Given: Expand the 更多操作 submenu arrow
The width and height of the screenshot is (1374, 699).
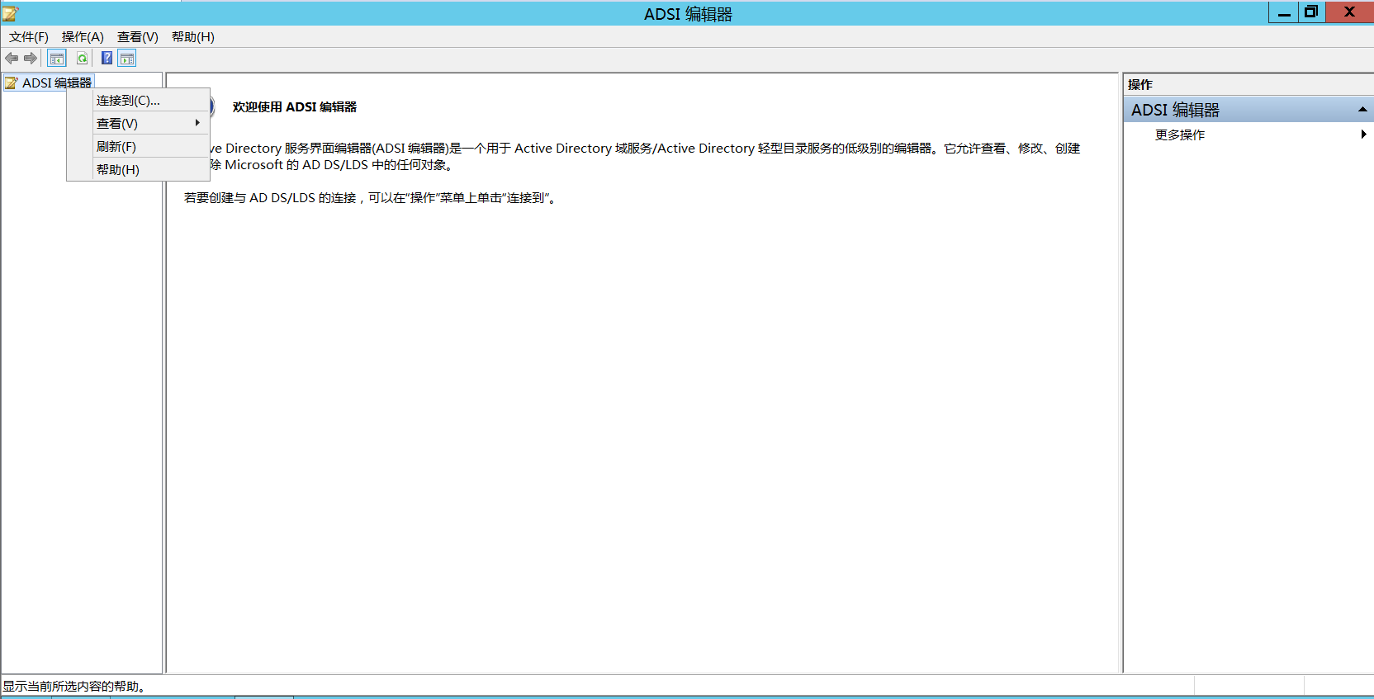Looking at the screenshot, I should (1363, 135).
